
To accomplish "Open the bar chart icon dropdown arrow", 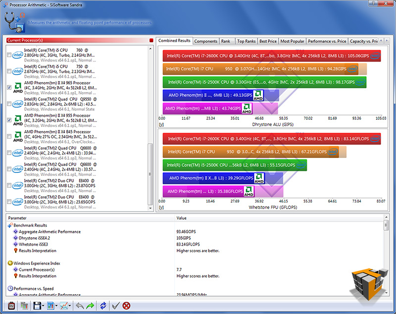I will tap(56, 306).
